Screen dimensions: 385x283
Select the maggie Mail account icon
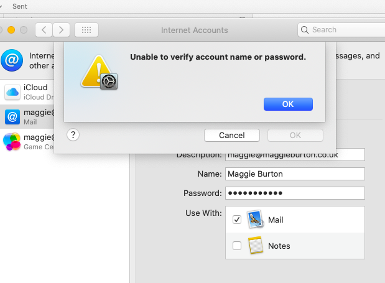[x=12, y=117]
